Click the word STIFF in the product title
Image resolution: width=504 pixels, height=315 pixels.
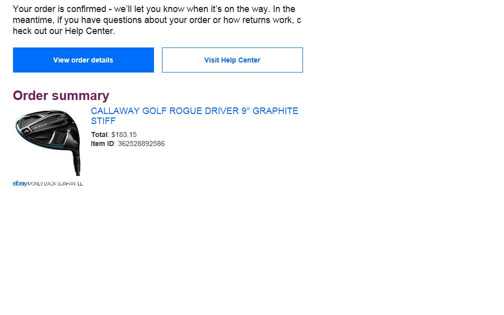(x=103, y=121)
